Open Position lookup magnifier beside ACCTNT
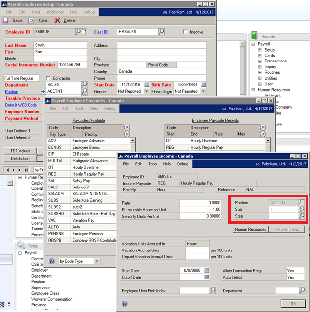 point(84,91)
